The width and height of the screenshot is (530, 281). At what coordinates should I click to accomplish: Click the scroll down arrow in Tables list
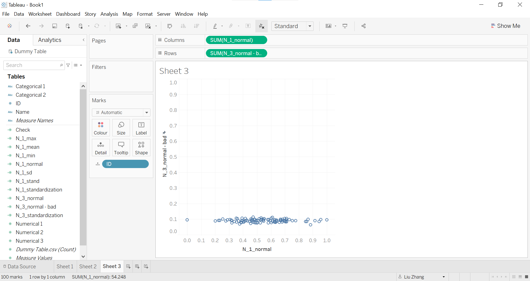pyautogui.click(x=83, y=256)
